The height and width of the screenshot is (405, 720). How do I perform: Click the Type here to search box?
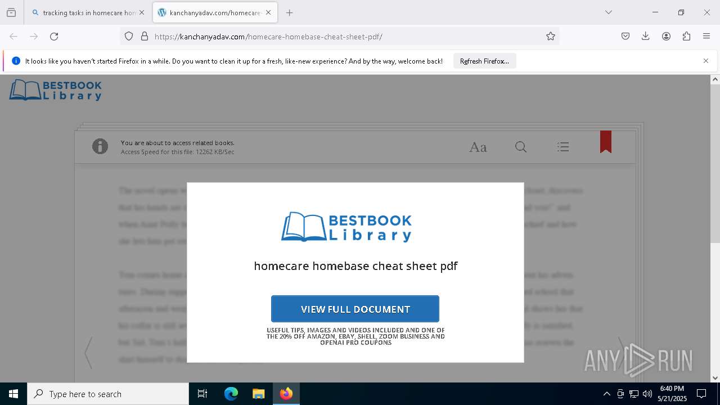[x=108, y=394]
